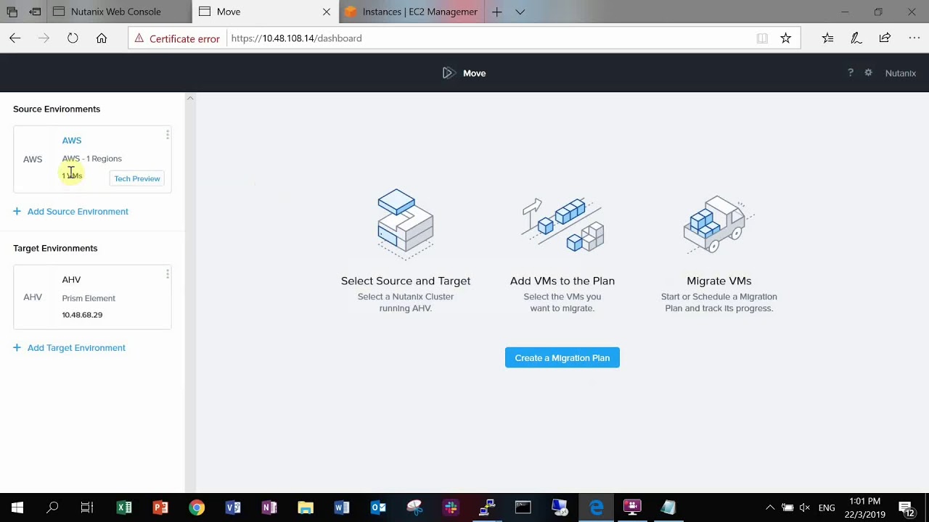Show hidden system tray icons

tap(770, 507)
